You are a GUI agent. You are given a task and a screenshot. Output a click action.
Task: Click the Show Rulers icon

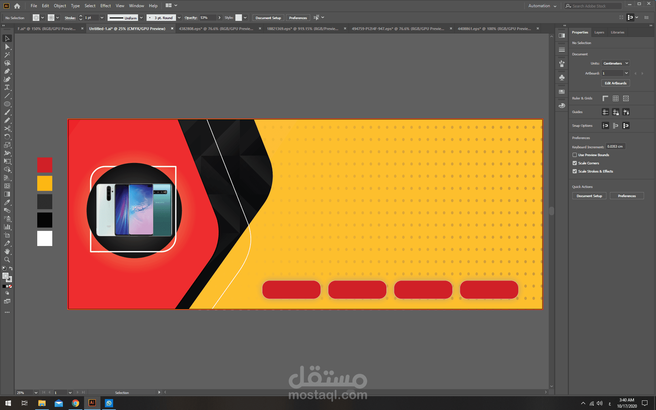pyautogui.click(x=605, y=98)
